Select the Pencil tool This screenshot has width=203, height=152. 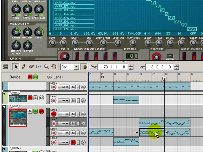24,67
